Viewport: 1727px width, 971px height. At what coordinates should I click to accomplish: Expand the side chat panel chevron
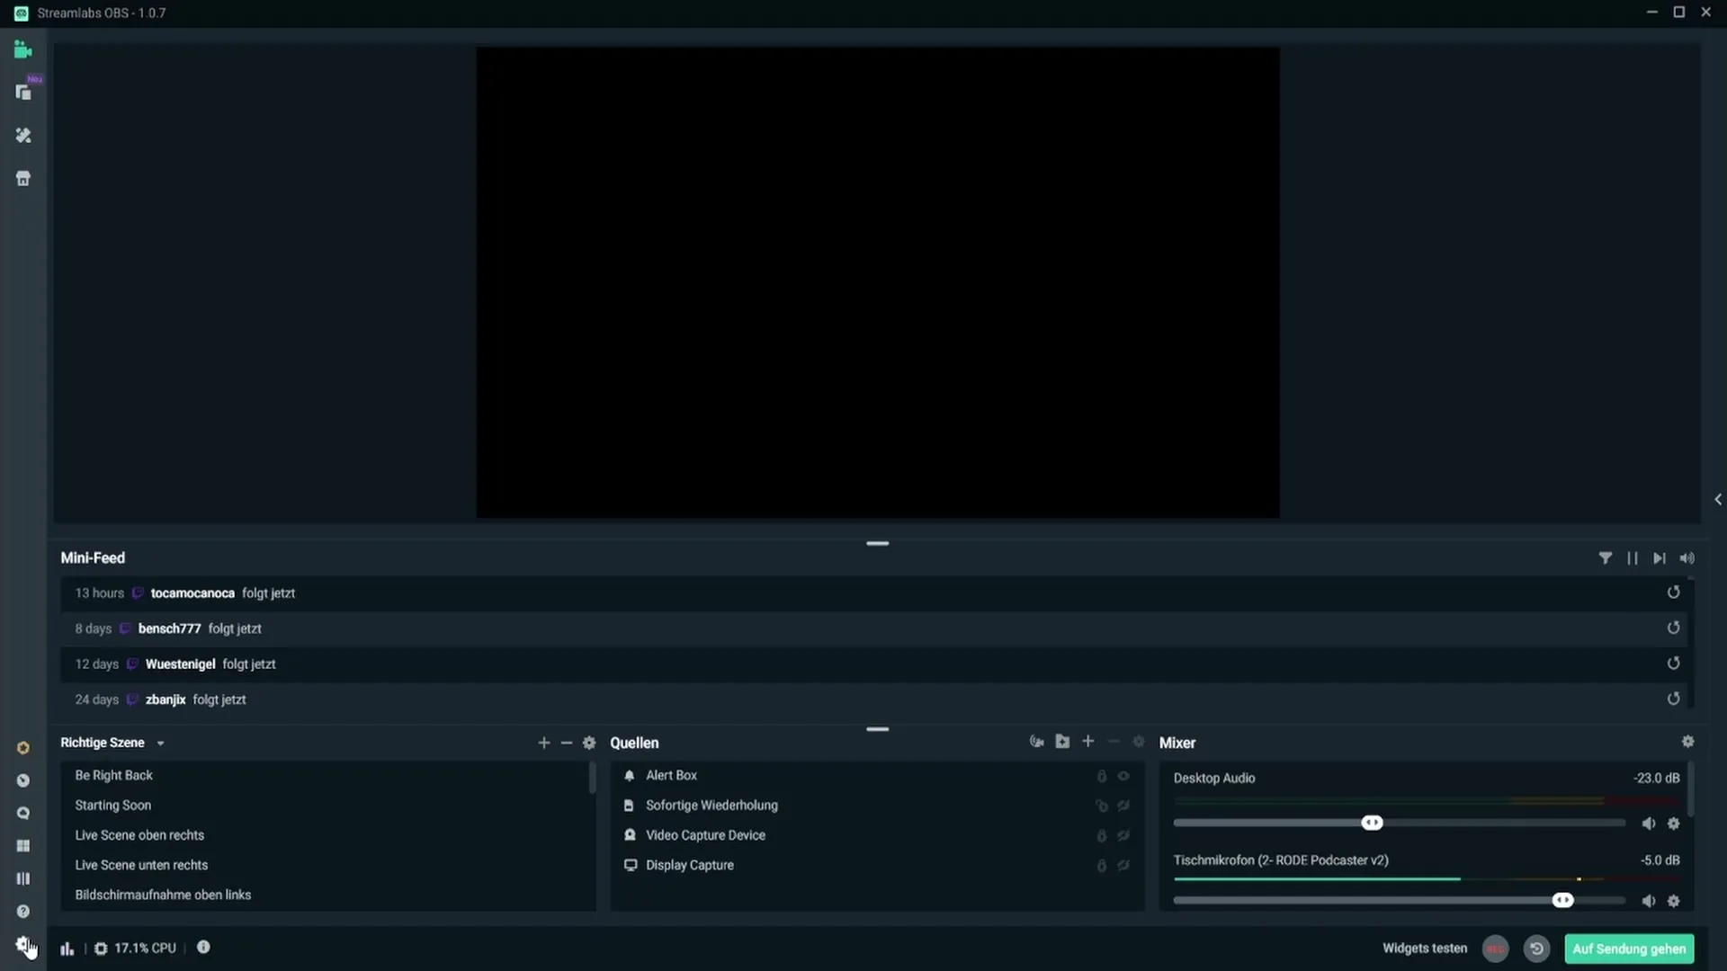click(1718, 499)
